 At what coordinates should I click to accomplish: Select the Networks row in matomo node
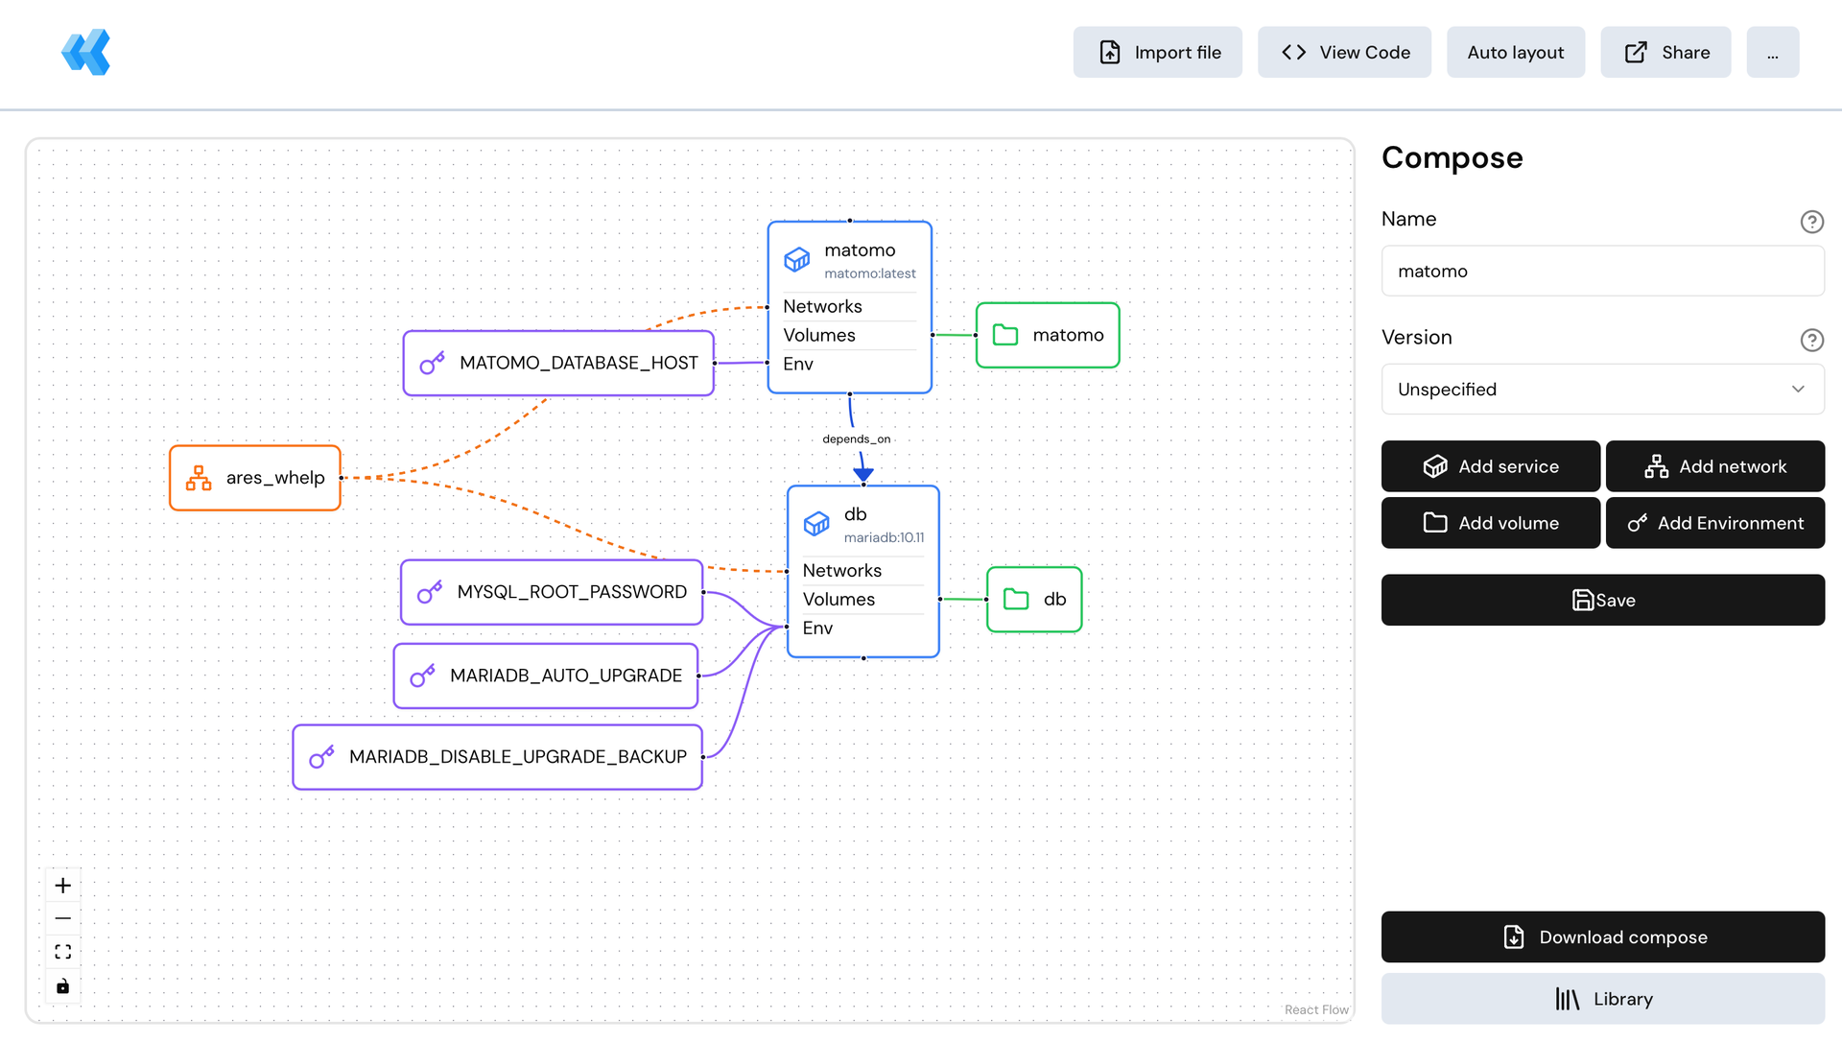click(849, 307)
